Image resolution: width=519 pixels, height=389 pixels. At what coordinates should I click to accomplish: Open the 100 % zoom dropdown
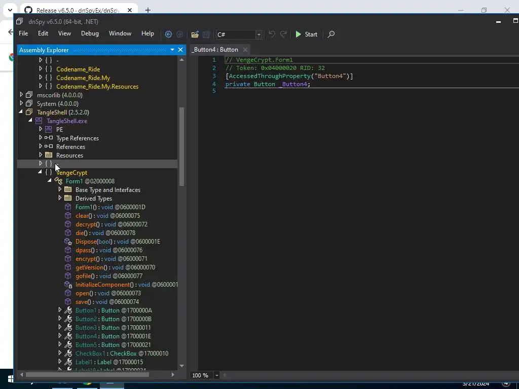coord(216,375)
